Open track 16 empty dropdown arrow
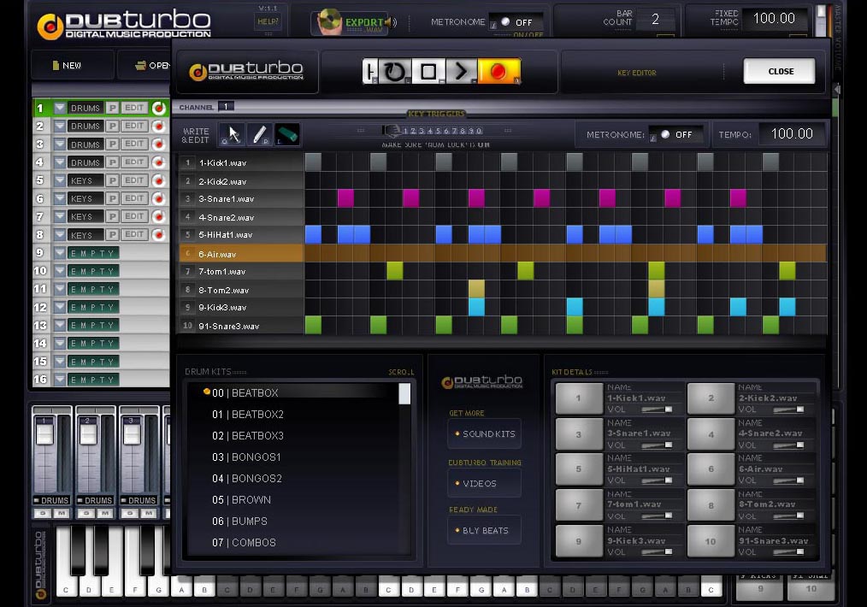 tap(59, 380)
